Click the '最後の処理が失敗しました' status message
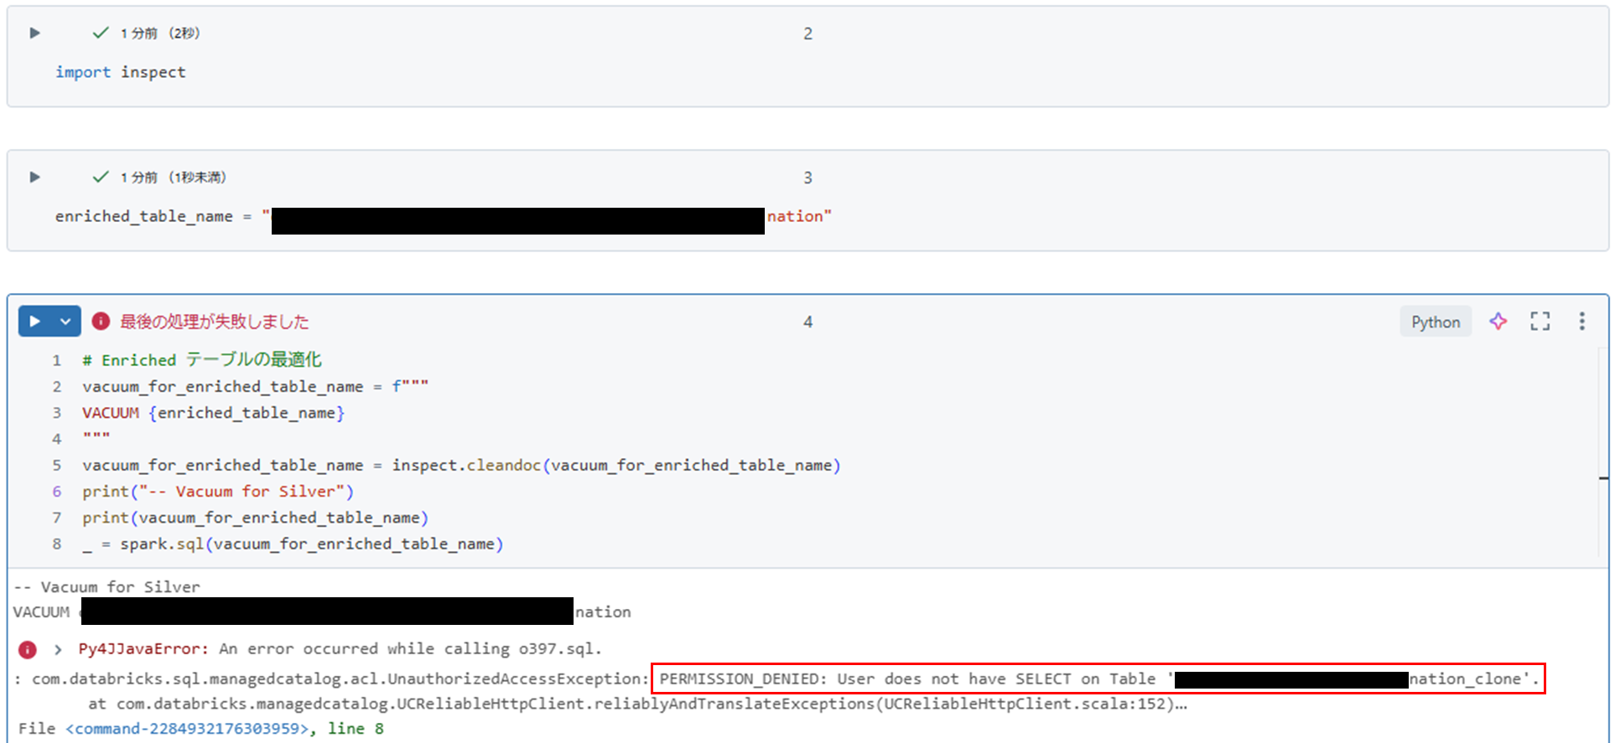The width and height of the screenshot is (1615, 743). coord(215,322)
